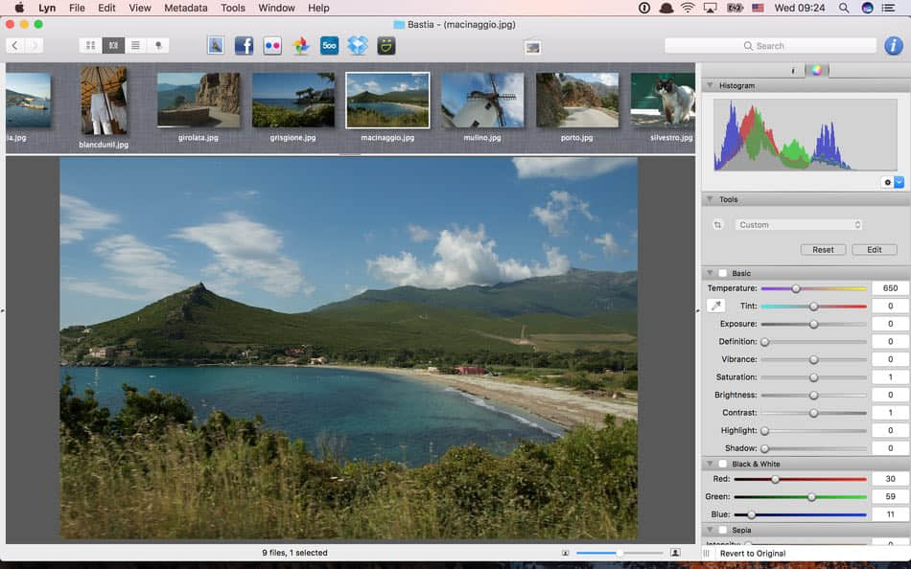Switch to list view mode
Viewport: 911px width, 569px height.
tap(135, 45)
